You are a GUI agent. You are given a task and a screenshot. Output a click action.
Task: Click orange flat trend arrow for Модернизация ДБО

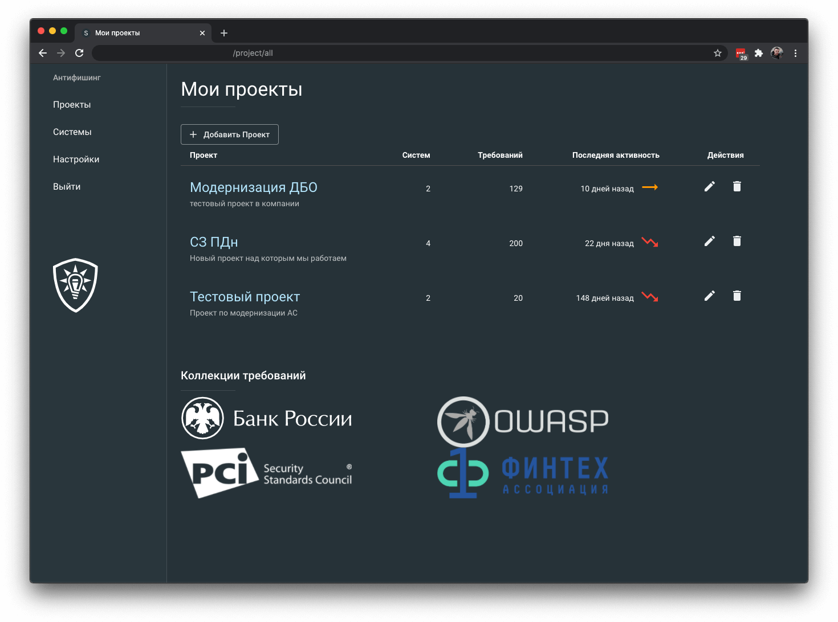(650, 187)
